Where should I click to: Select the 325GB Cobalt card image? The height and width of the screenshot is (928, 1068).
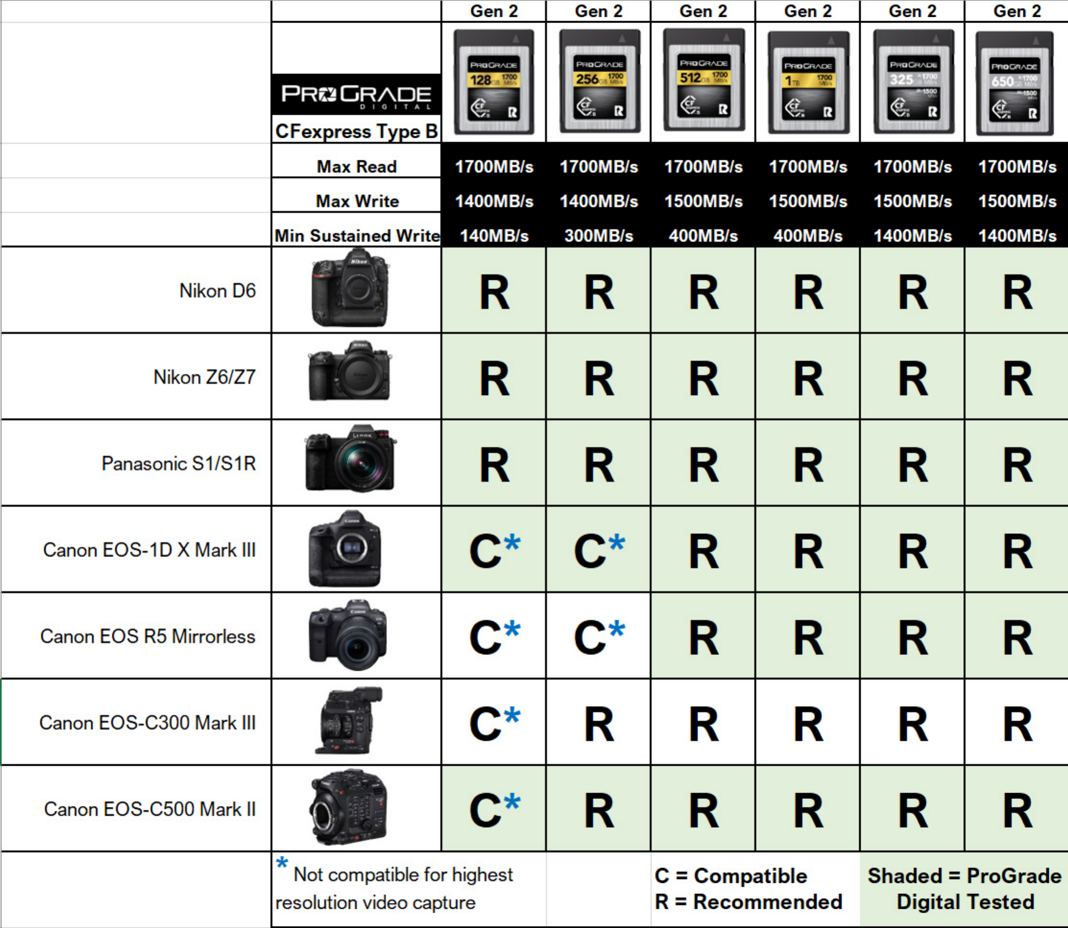[913, 82]
